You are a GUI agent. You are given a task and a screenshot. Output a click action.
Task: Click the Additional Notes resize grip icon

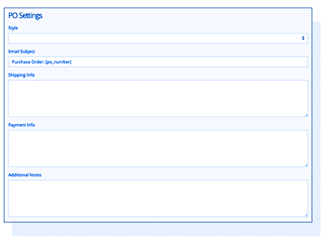[306, 215]
